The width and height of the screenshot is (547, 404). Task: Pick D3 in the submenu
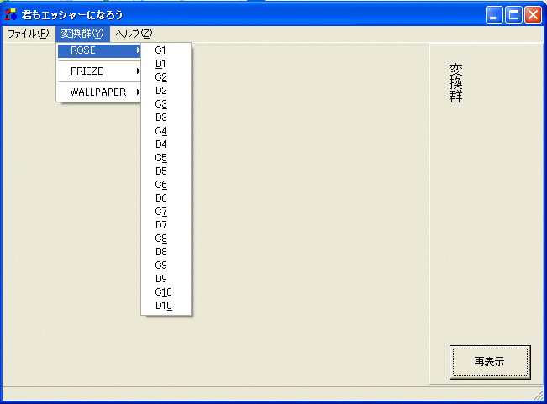click(166, 118)
